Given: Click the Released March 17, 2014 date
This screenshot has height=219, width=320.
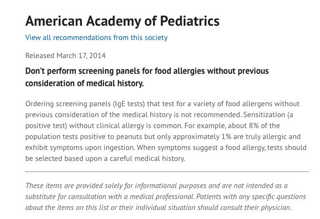Looking at the screenshot, I should (x=65, y=56).
